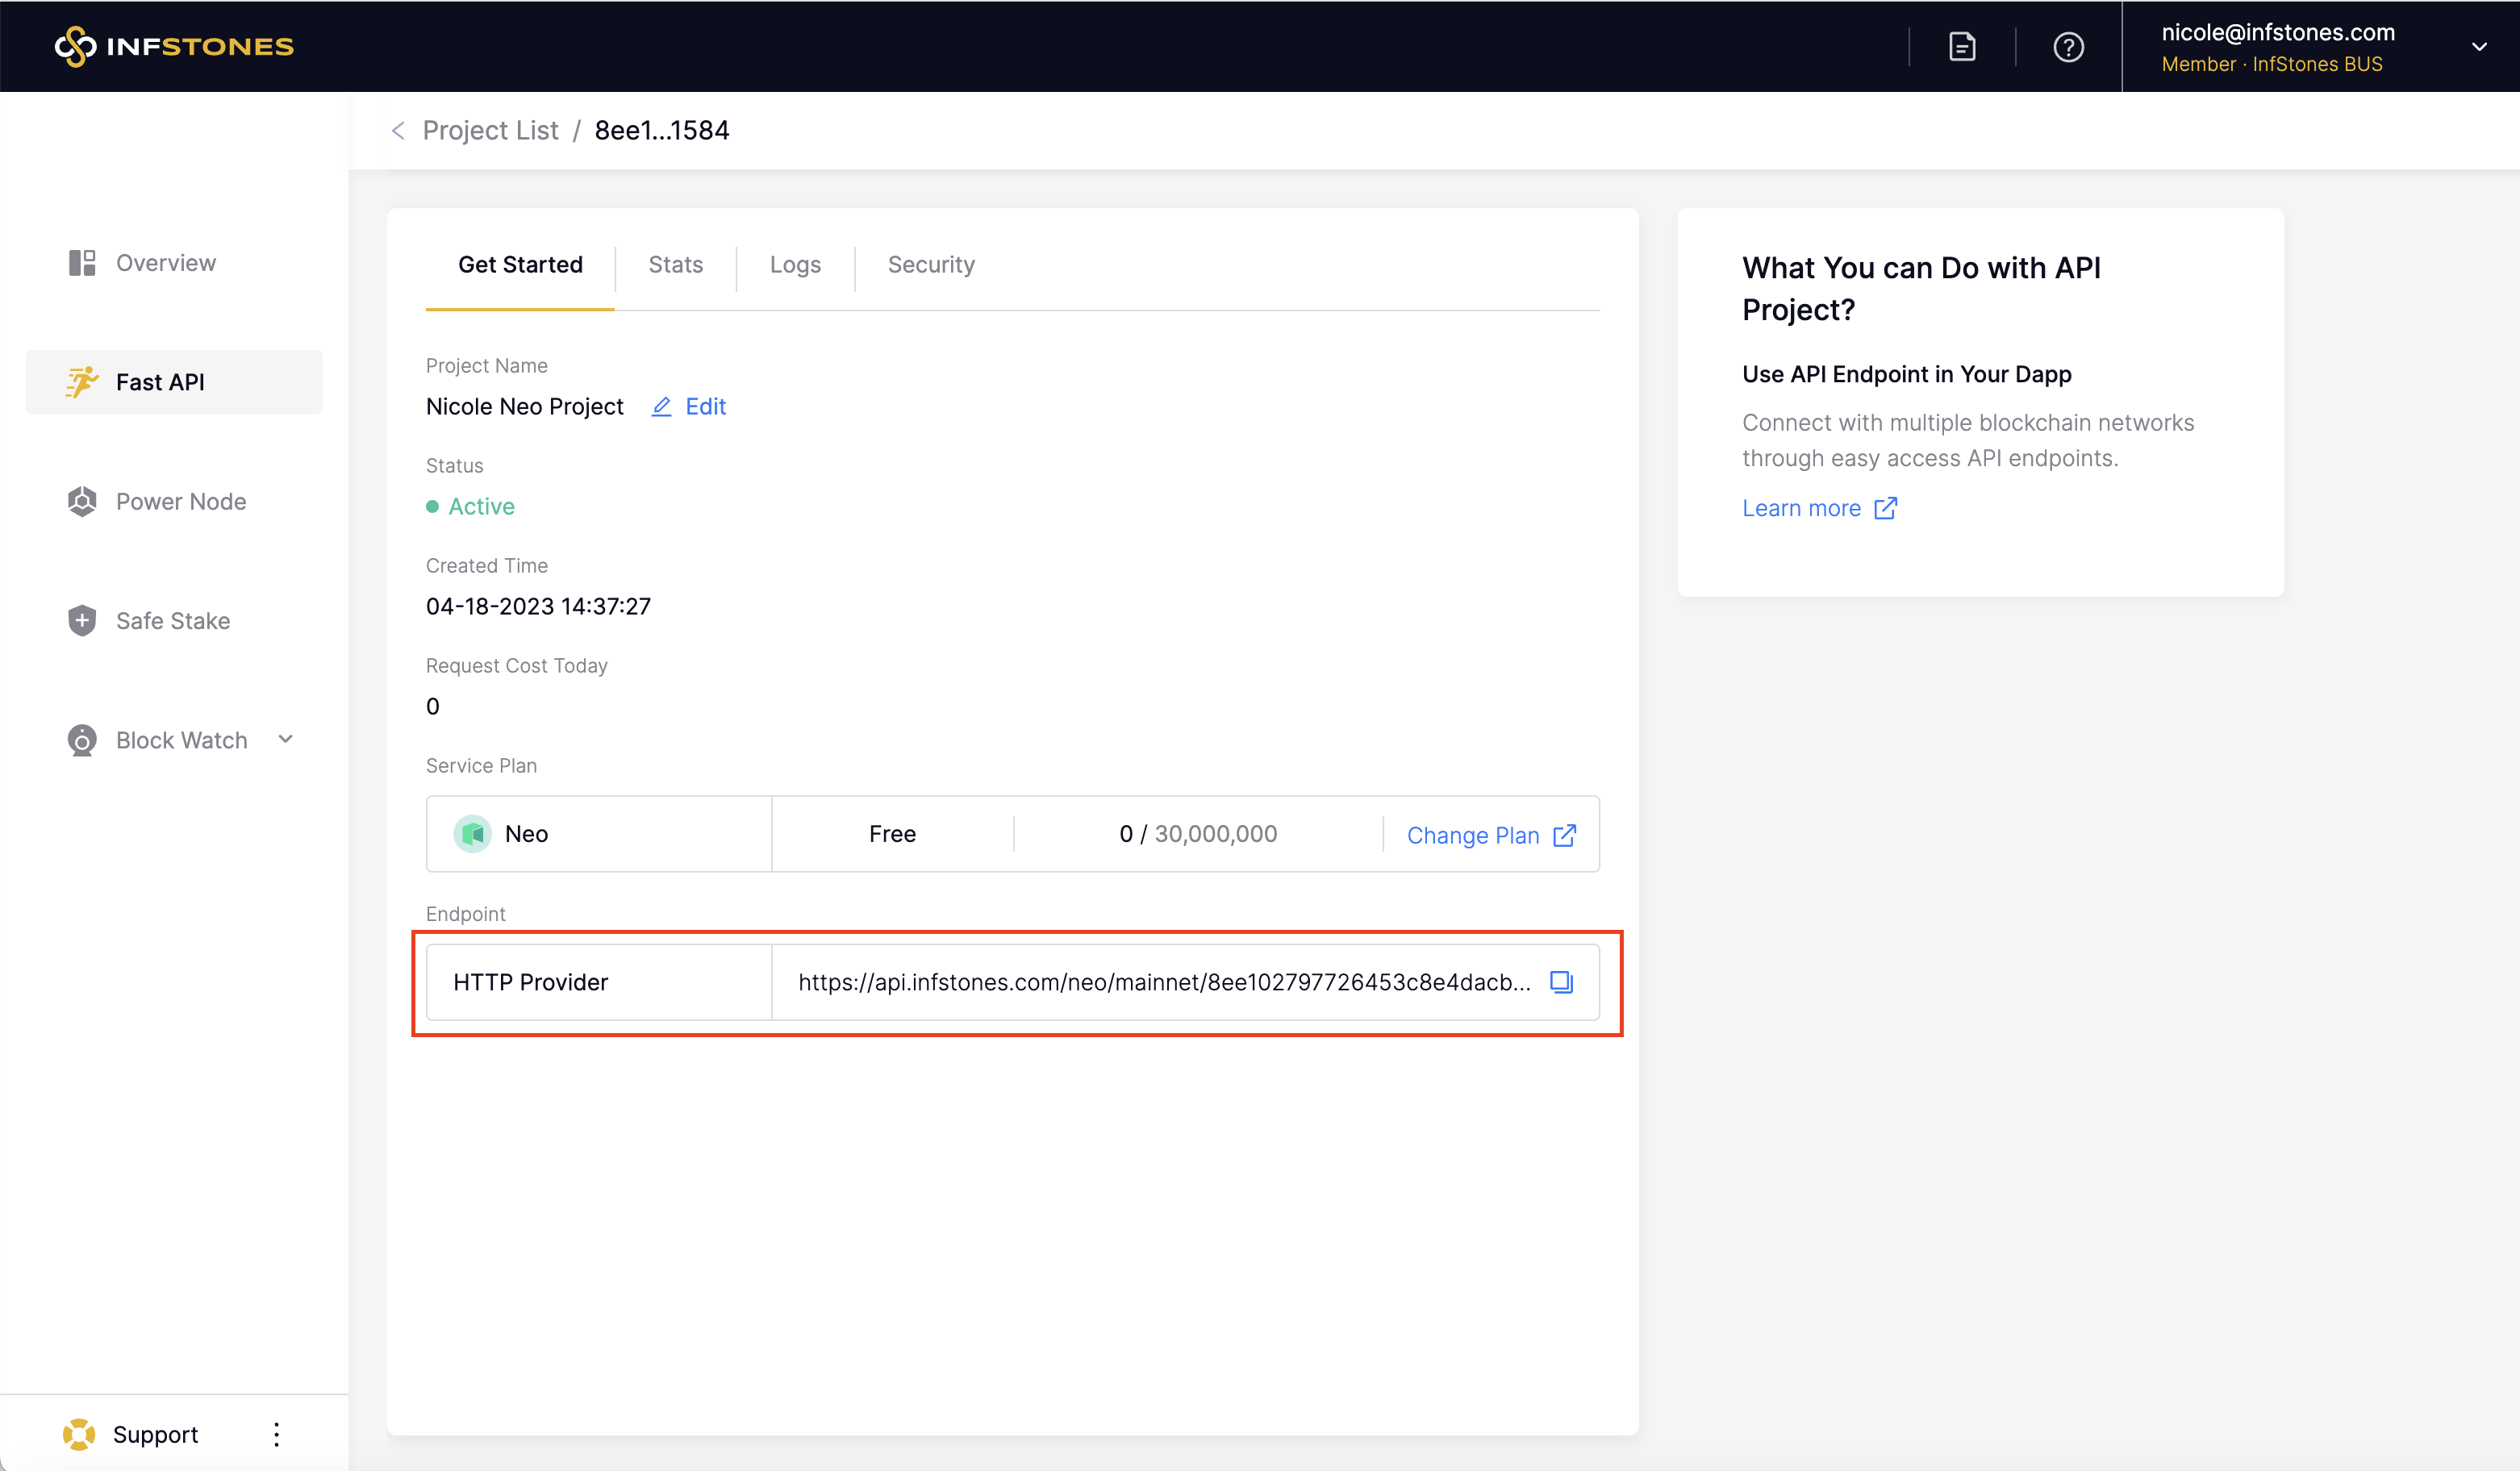Screen dimensions: 2520x1471
Task: Go to Safe Stake in sidebar
Action: (x=172, y=620)
